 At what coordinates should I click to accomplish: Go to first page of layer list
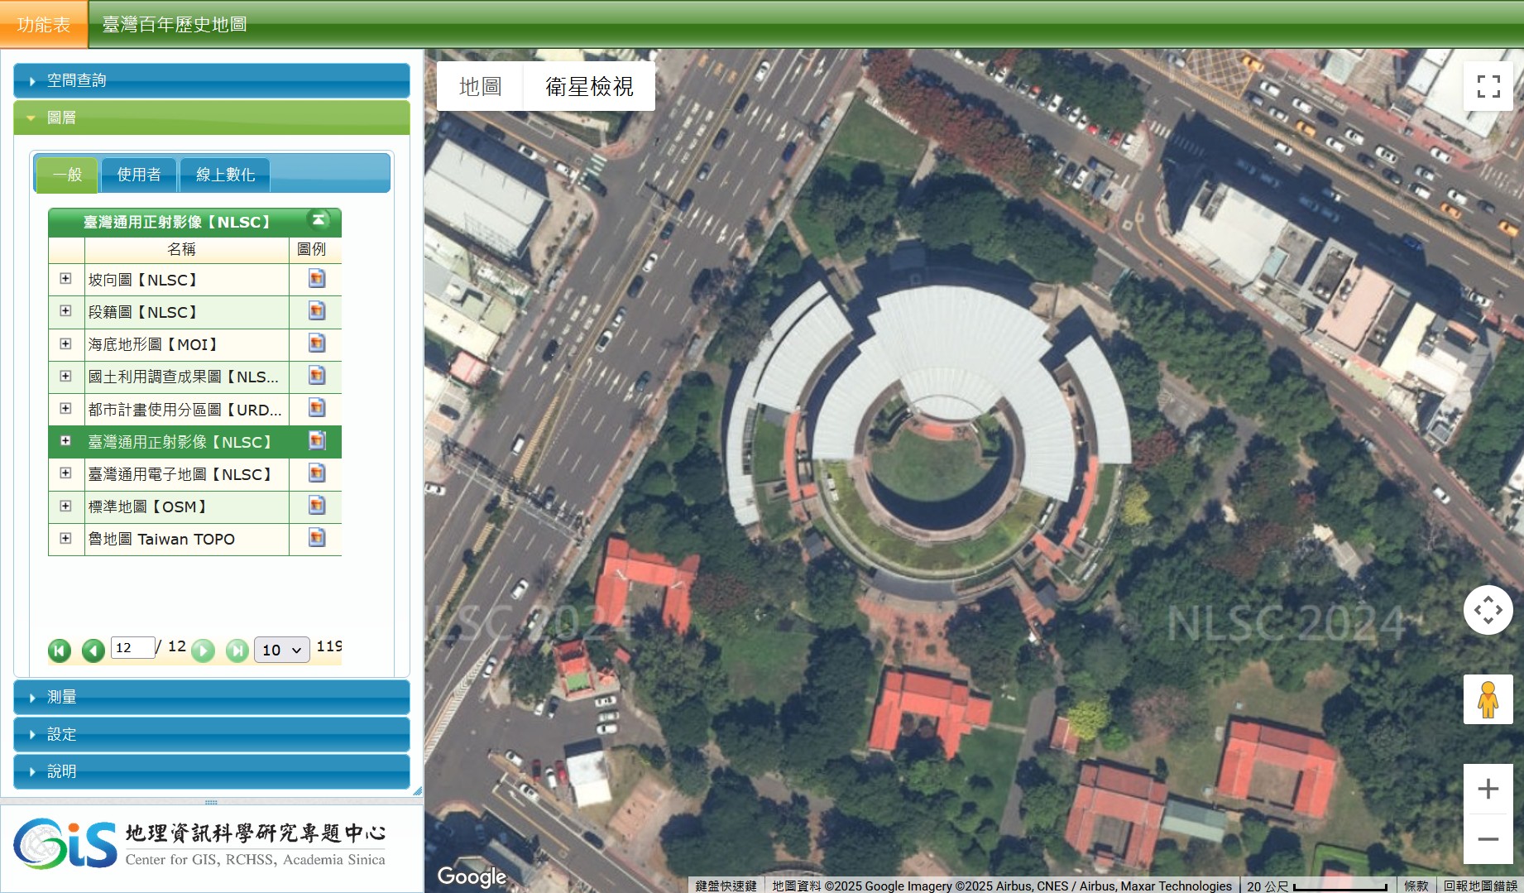(x=60, y=651)
